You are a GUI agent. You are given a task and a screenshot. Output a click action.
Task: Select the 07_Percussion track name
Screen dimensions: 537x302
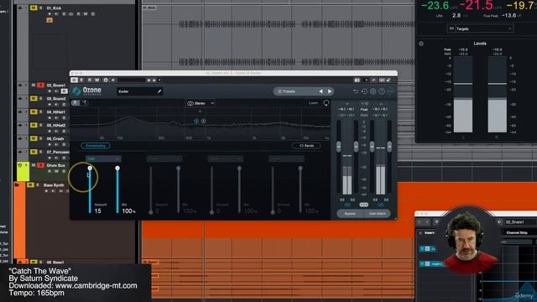pyautogui.click(x=58, y=152)
